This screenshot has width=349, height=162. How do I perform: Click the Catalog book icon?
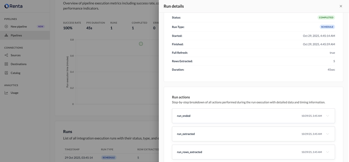[x=6, y=73]
